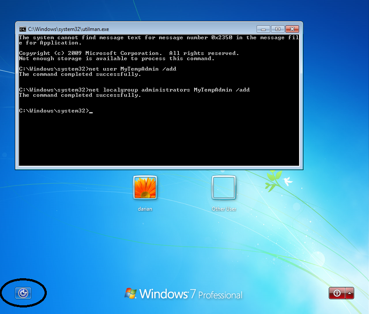This screenshot has height=314, width=369.
Task: Click the Other User label text
Action: point(224,209)
